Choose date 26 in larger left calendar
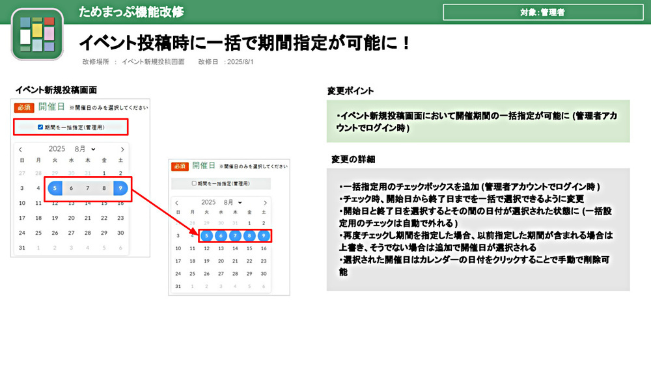 pos(55,233)
